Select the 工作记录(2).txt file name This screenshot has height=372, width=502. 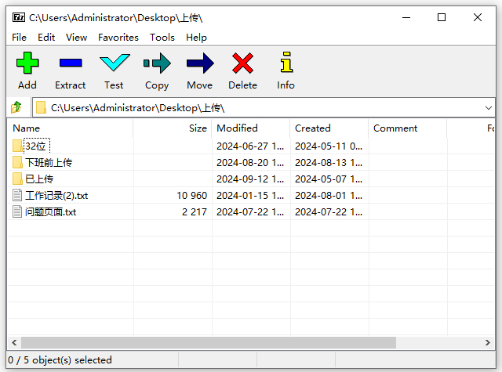coord(56,196)
